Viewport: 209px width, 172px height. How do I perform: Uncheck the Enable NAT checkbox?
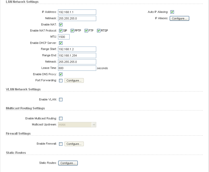pos(61,25)
